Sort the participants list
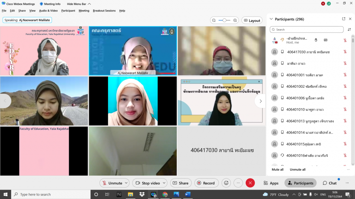 [349, 29]
